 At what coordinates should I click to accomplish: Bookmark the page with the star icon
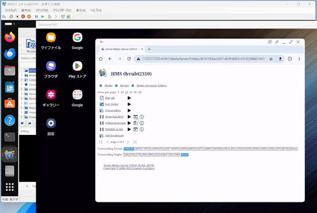click(x=271, y=59)
